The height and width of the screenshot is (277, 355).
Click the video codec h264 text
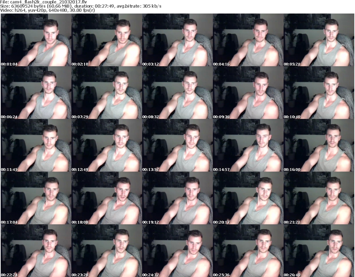point(20,10)
